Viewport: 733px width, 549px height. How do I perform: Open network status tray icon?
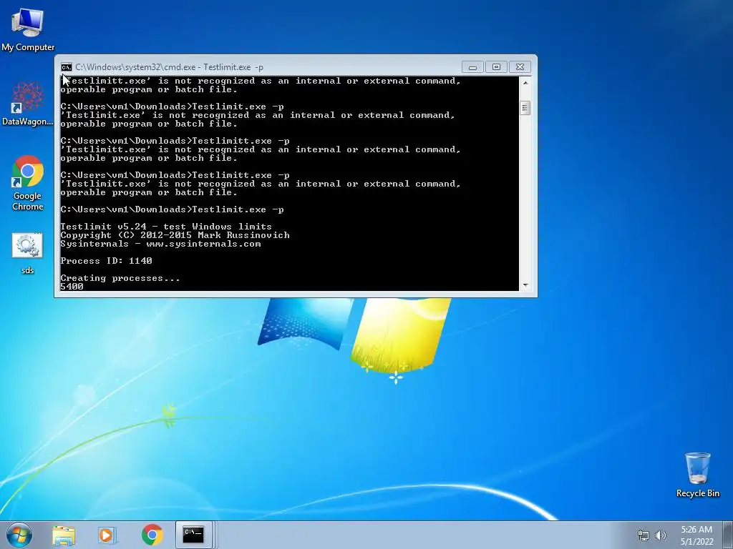coord(644,535)
